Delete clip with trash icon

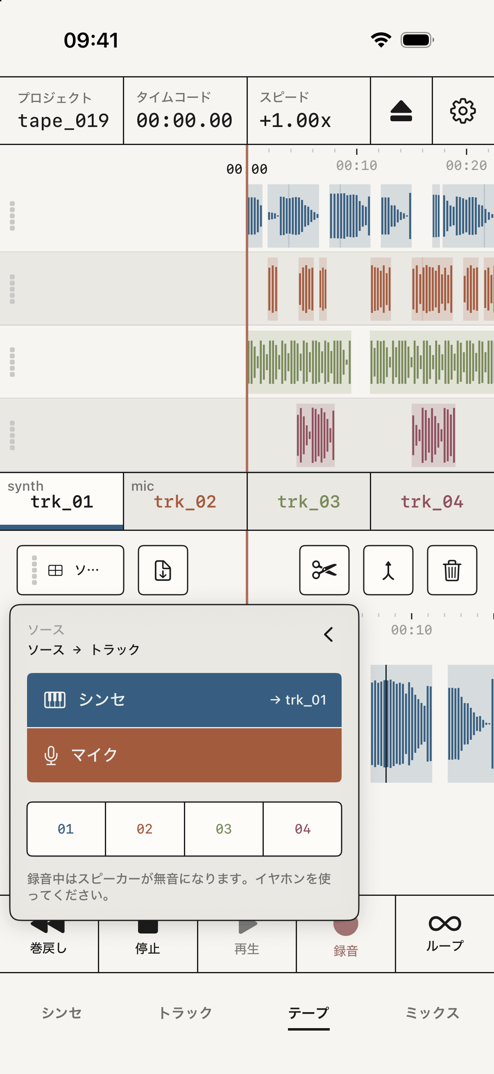pyautogui.click(x=452, y=570)
